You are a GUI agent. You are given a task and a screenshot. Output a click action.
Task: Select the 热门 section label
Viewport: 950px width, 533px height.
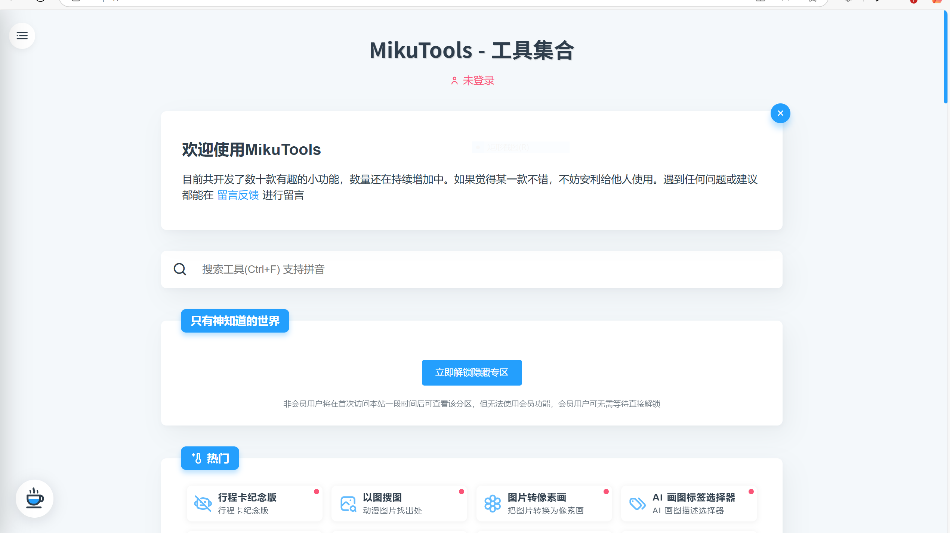click(x=210, y=458)
